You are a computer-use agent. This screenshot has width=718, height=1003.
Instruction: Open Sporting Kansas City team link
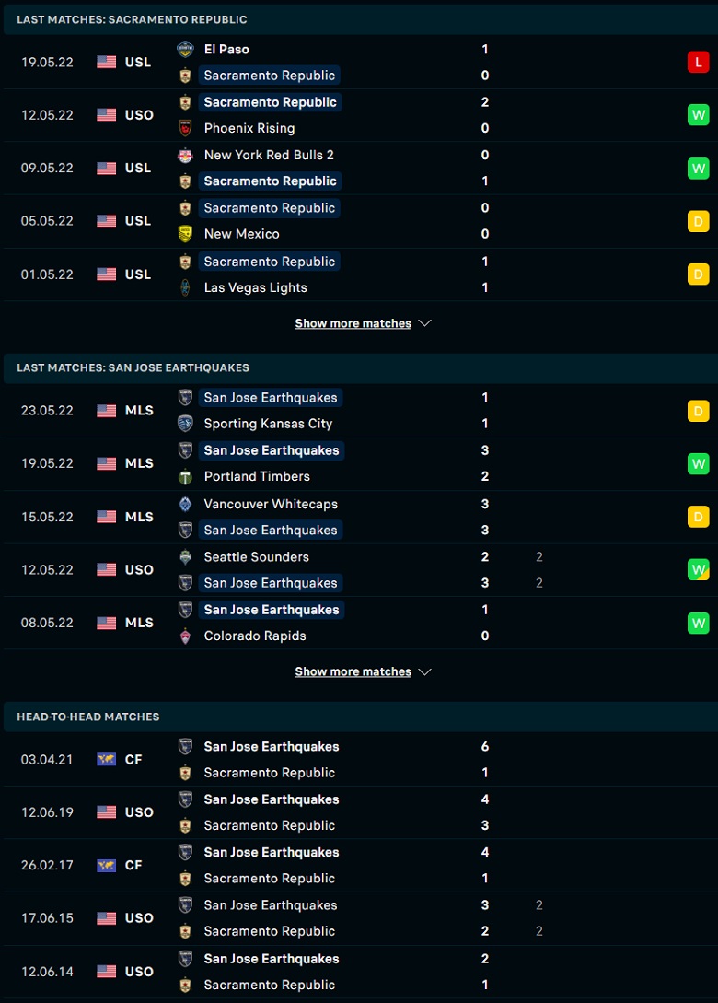(268, 424)
